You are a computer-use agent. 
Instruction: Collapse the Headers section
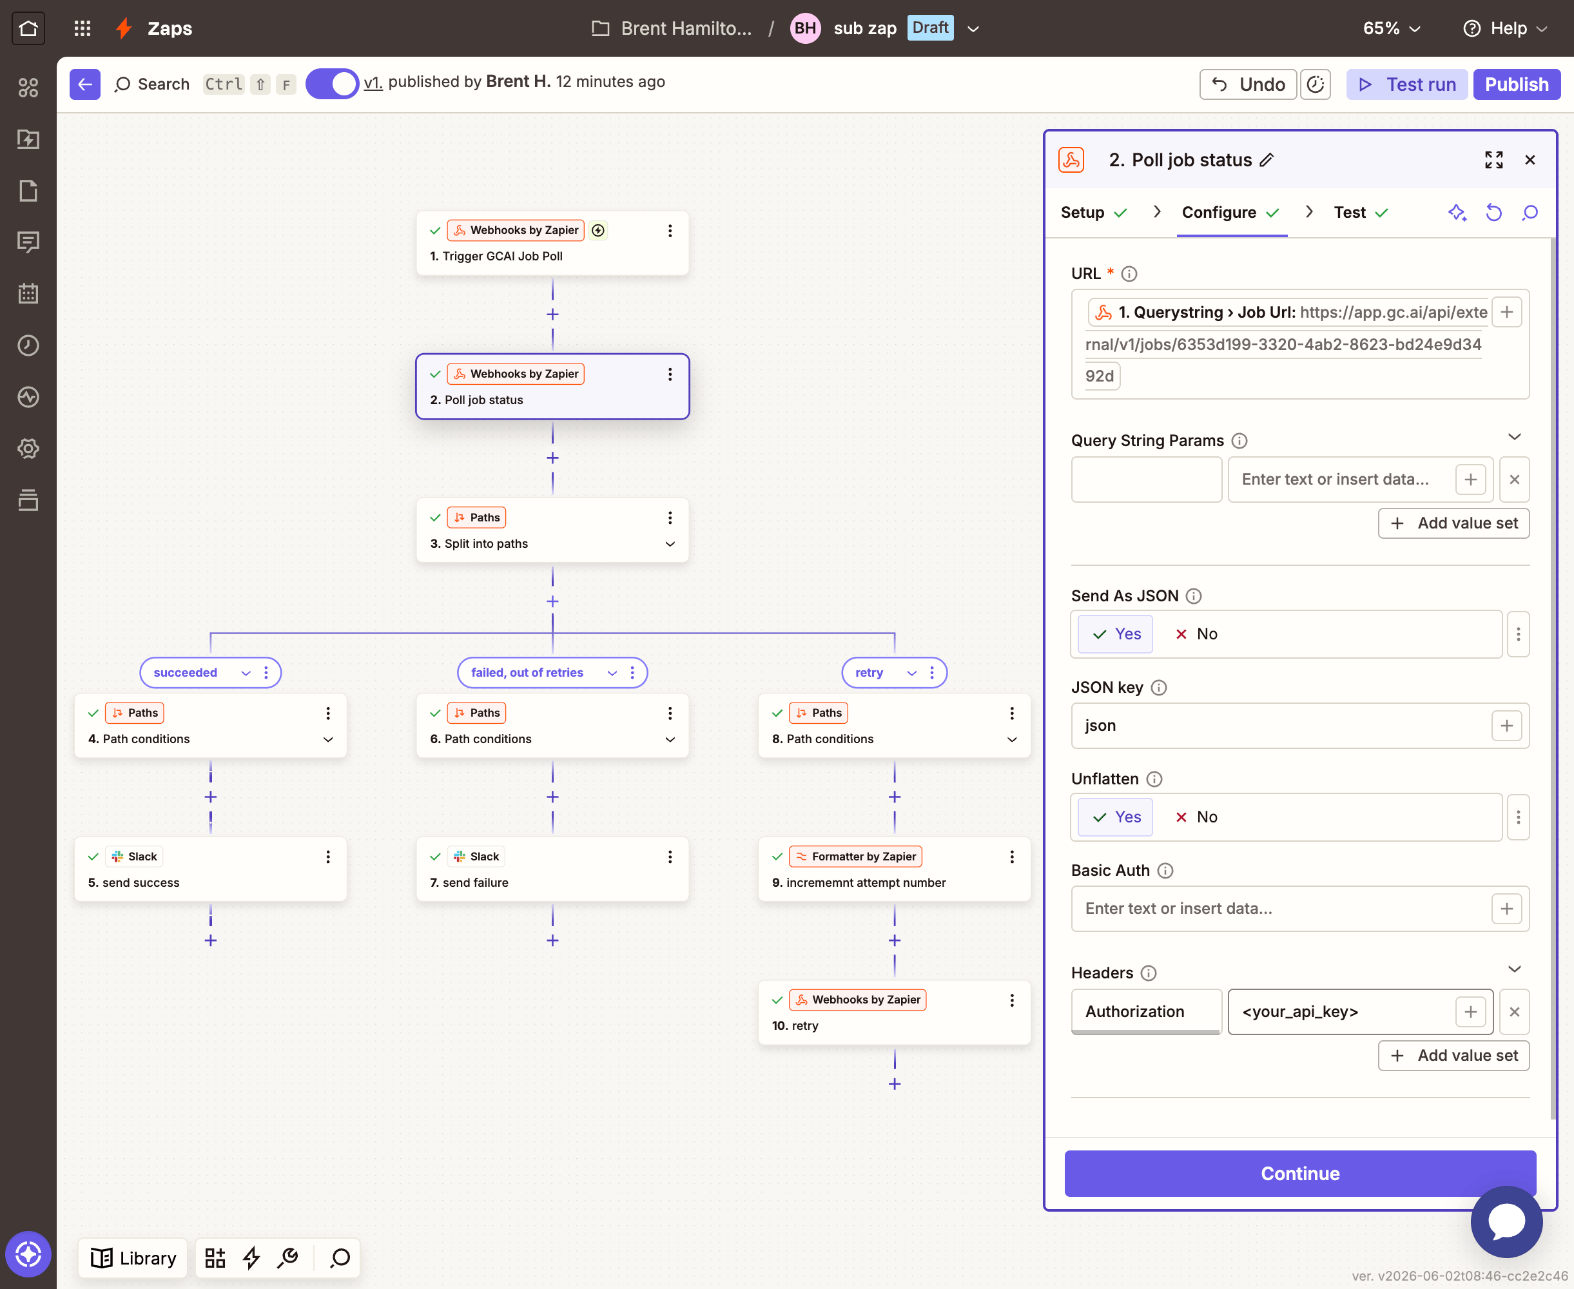pos(1514,969)
